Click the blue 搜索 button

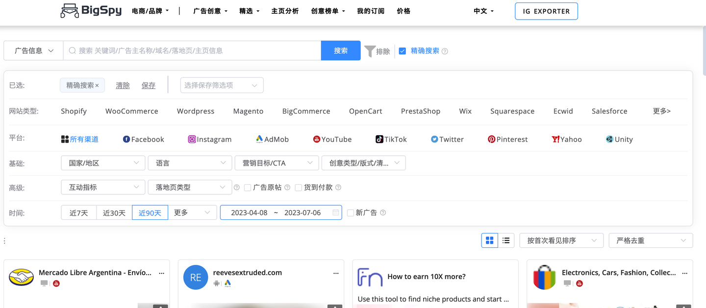(341, 50)
